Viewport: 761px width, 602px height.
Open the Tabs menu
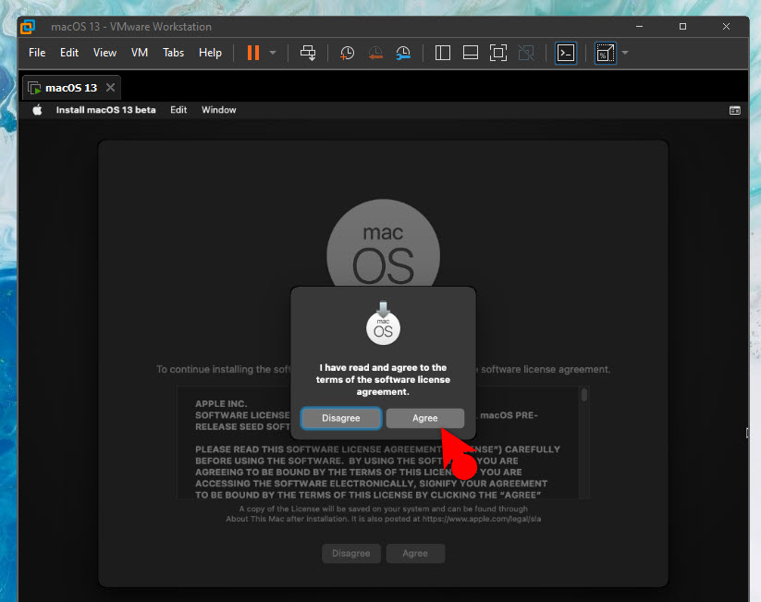(173, 53)
